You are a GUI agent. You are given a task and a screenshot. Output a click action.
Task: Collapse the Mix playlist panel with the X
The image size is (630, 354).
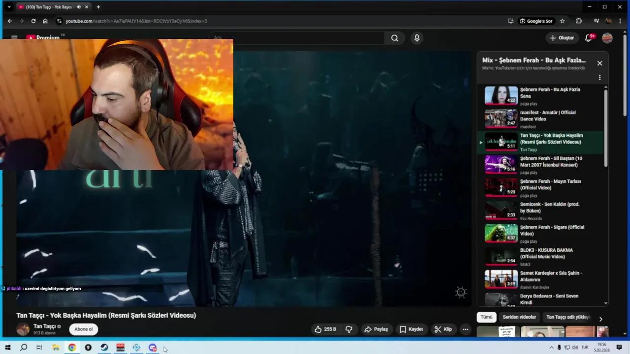click(x=599, y=63)
